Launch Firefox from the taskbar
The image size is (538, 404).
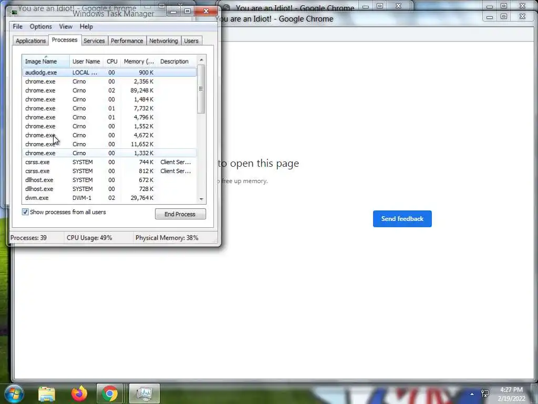(79, 393)
